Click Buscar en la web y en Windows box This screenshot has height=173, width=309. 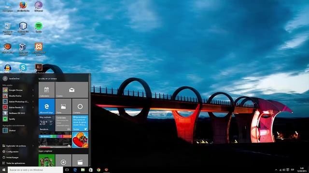tap(35, 170)
